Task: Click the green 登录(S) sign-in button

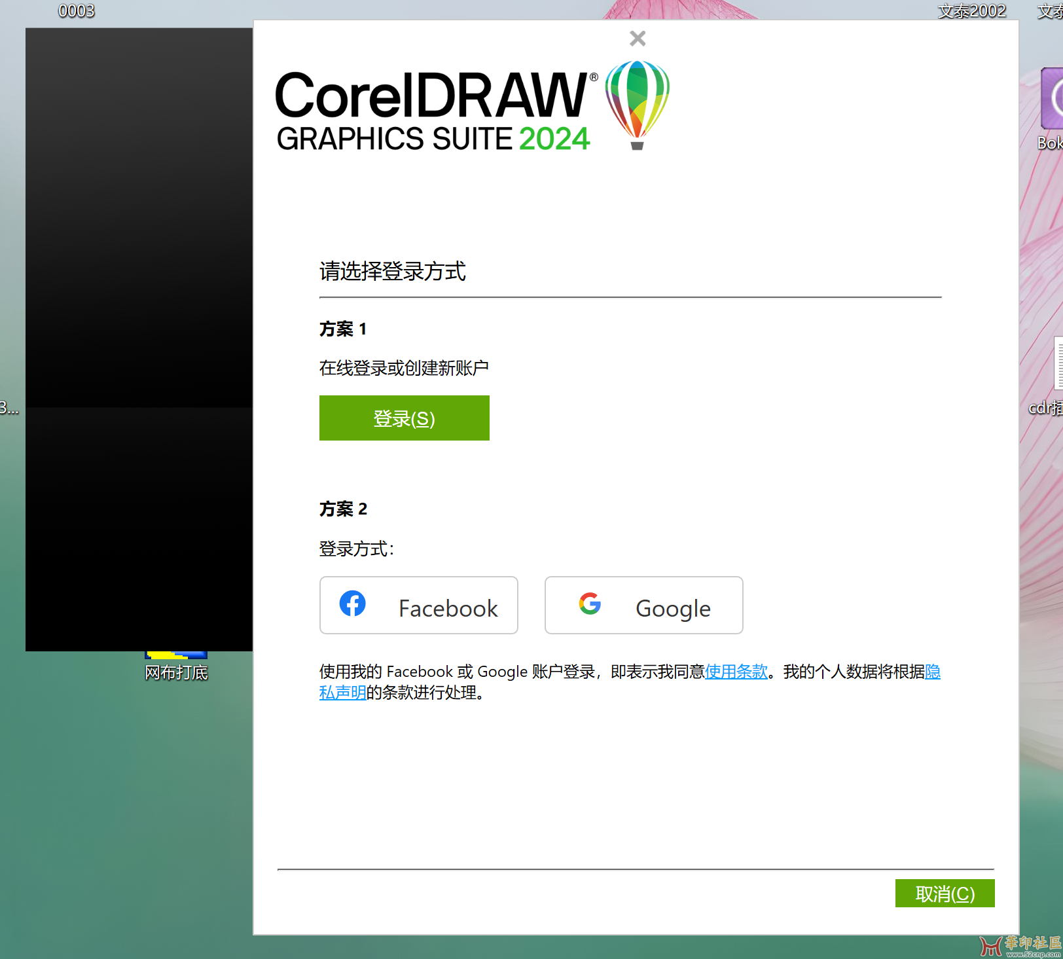Action: coord(405,418)
